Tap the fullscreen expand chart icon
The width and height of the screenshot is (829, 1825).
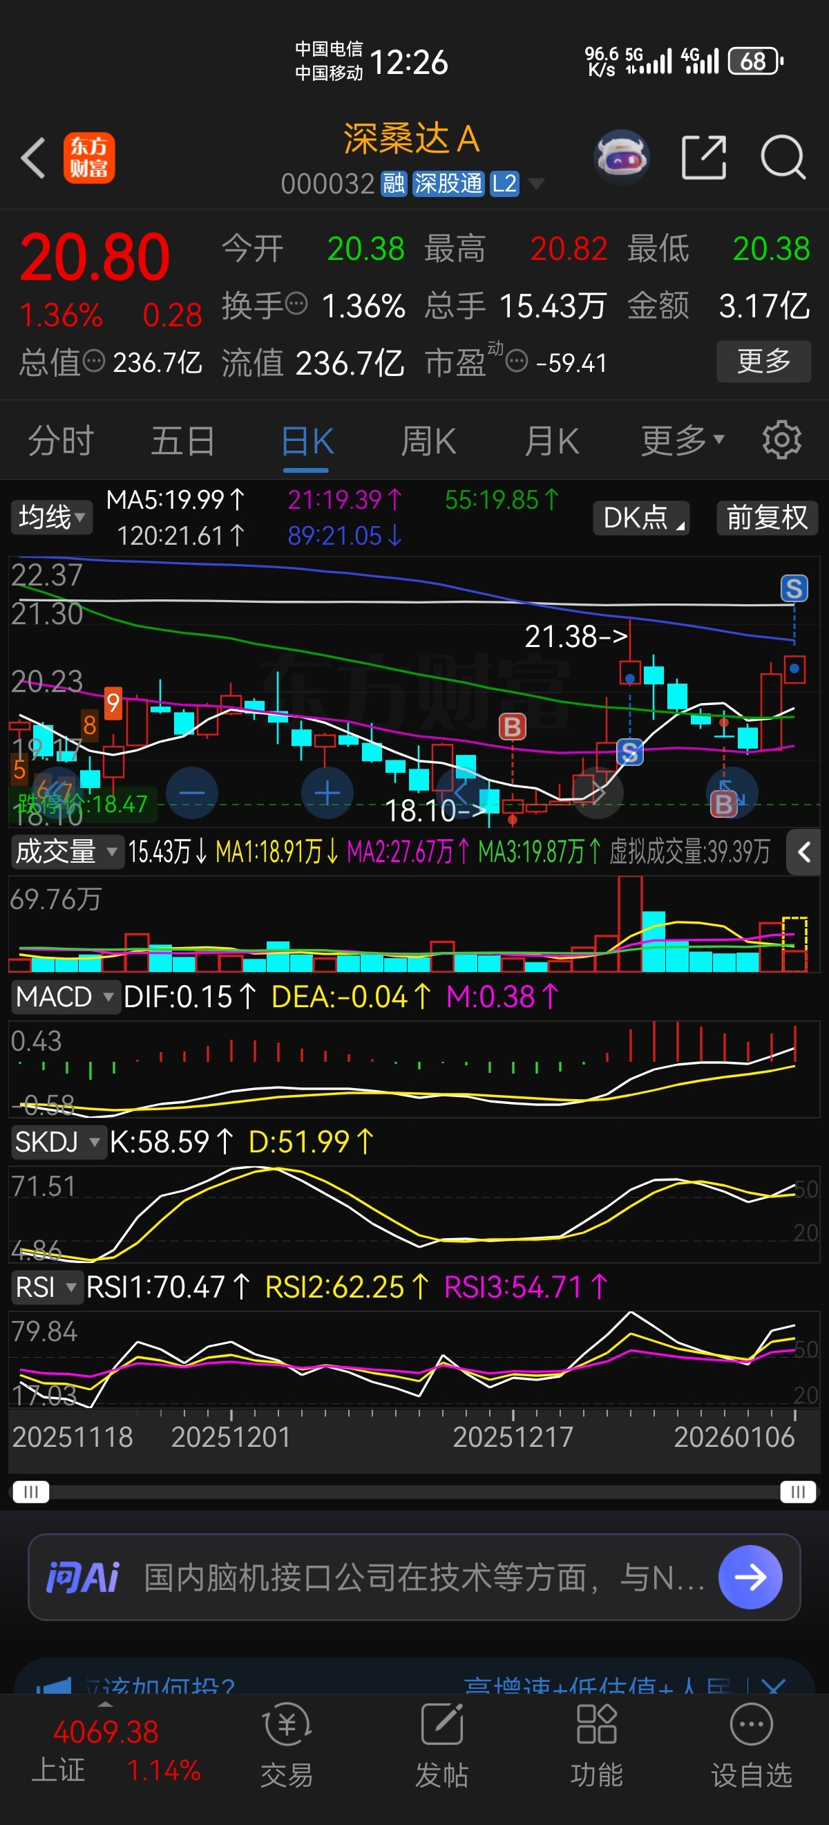coord(732,794)
